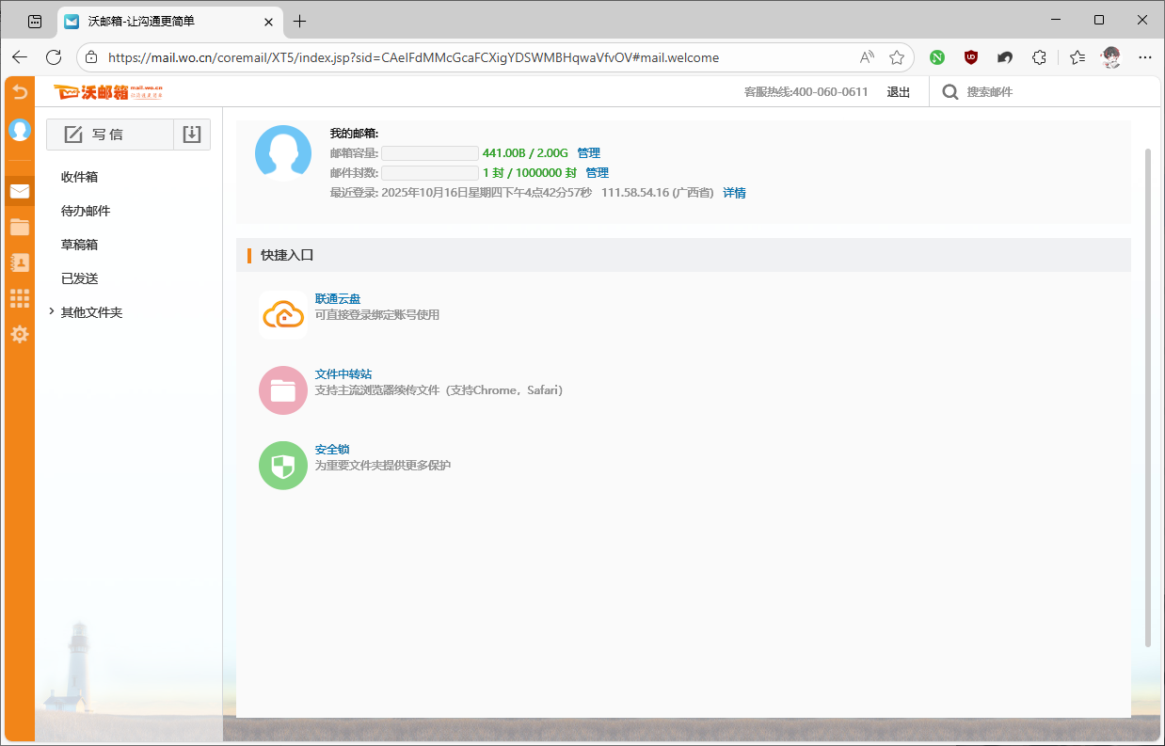
Task: Expand the 其他文件夹 folder tree
Action: [x=51, y=312]
